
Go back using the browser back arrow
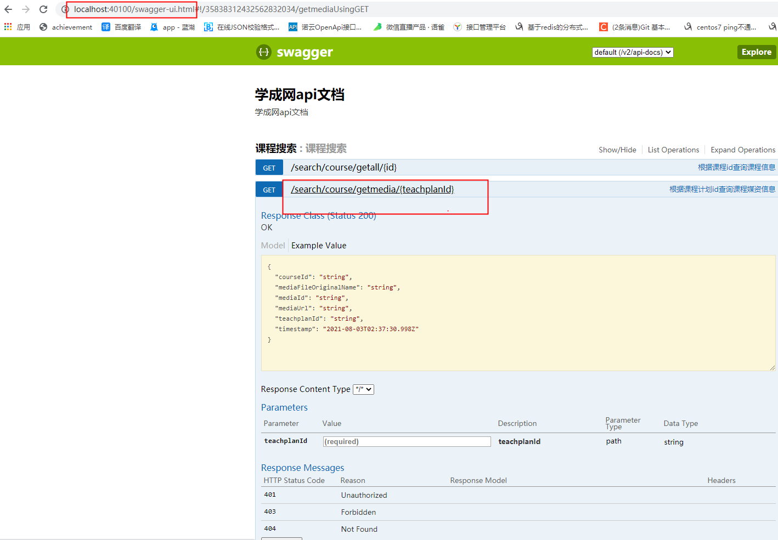point(8,9)
